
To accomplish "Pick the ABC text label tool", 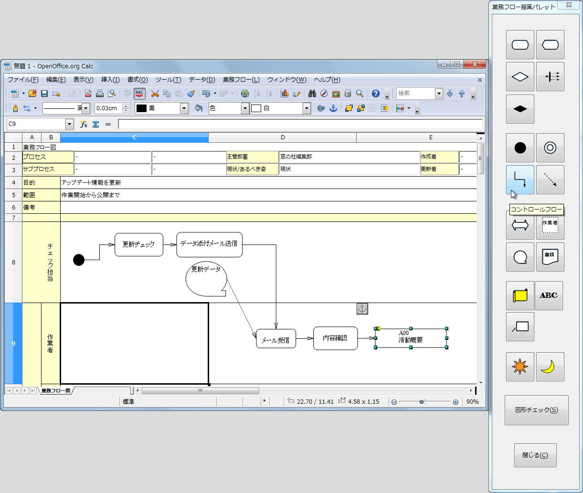I will click(549, 295).
